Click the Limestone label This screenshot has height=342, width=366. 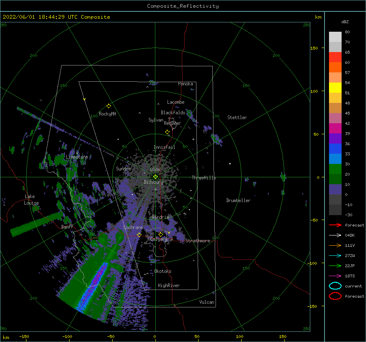click(77, 157)
